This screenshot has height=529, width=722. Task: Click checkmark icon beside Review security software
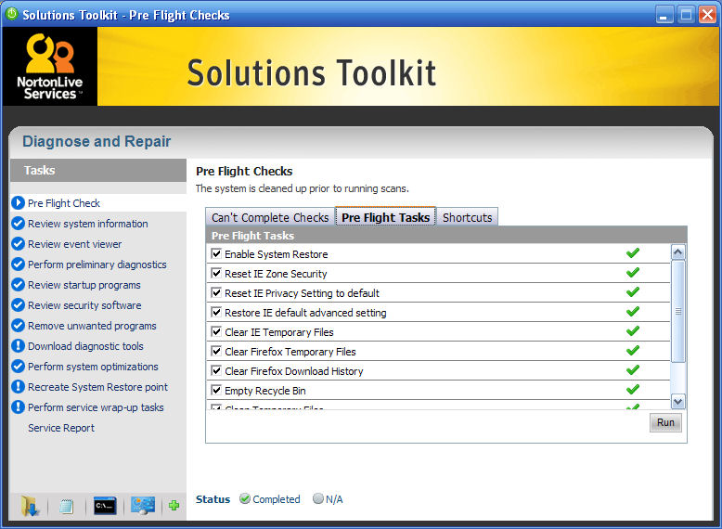point(18,304)
